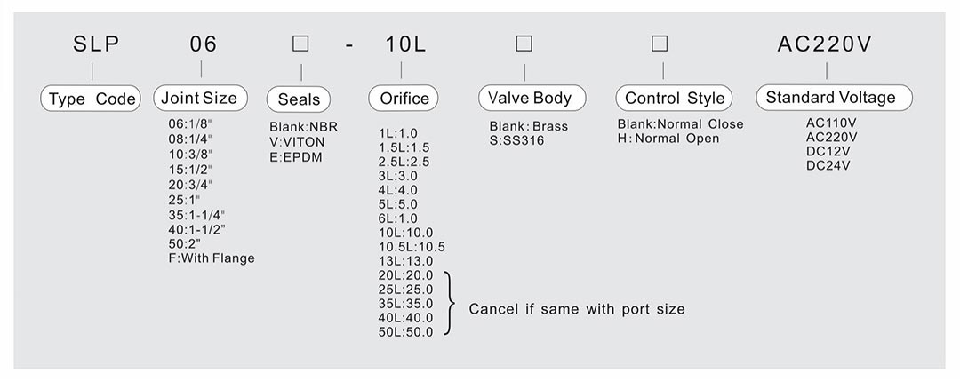Click the Seals rounded label

[x=300, y=99]
